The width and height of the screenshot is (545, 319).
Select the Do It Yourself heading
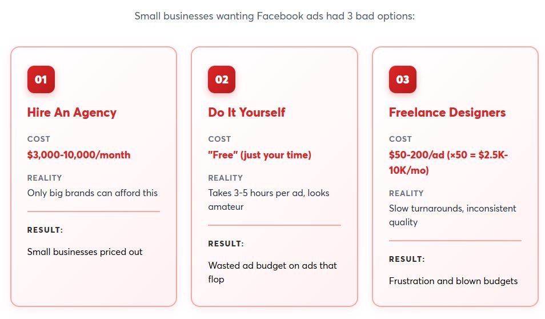pyautogui.click(x=247, y=112)
